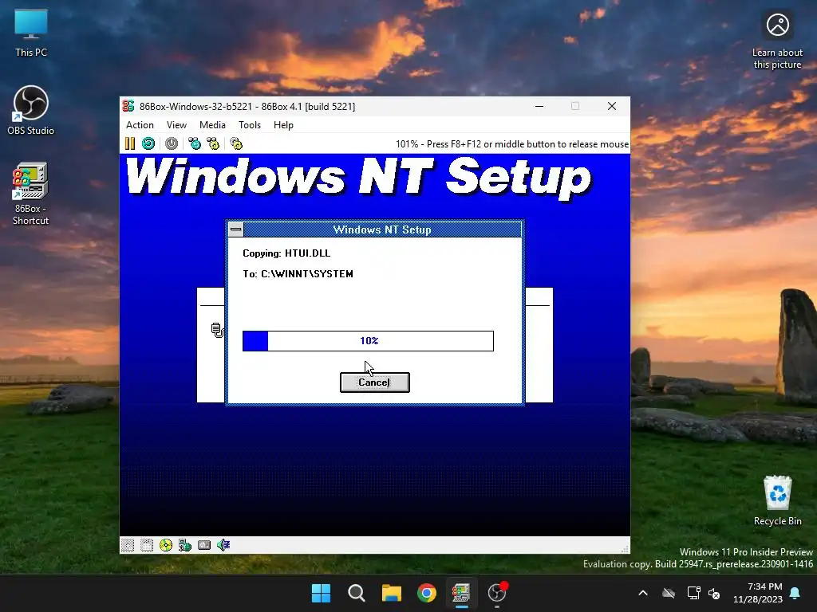
Task: Open 86Box settings gear icon
Action: pyautogui.click(x=236, y=143)
